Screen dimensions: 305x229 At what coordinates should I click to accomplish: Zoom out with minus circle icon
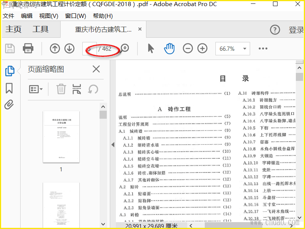(x=188, y=48)
